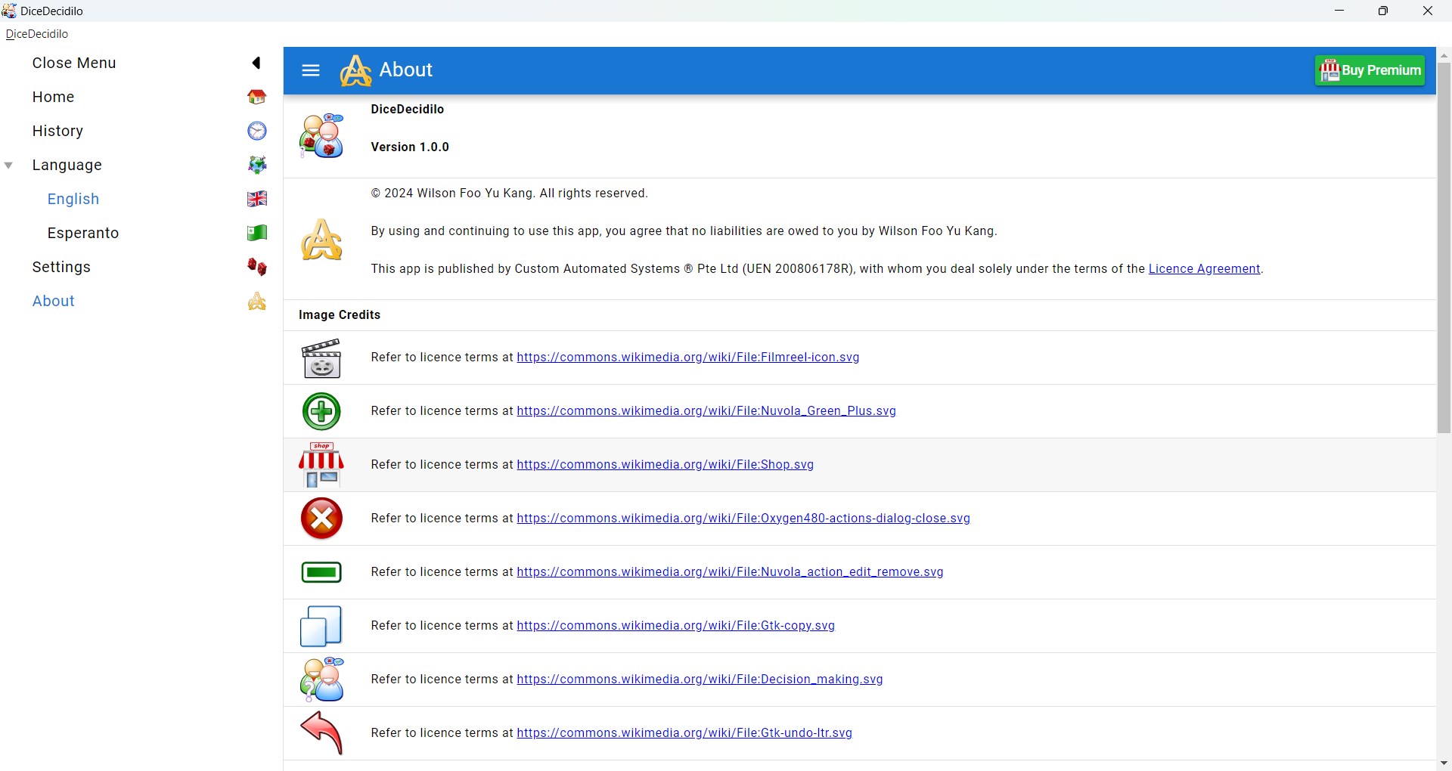Image resolution: width=1452 pixels, height=771 pixels.
Task: Collapse sidebar with Close Menu arrow
Action: tap(256, 63)
